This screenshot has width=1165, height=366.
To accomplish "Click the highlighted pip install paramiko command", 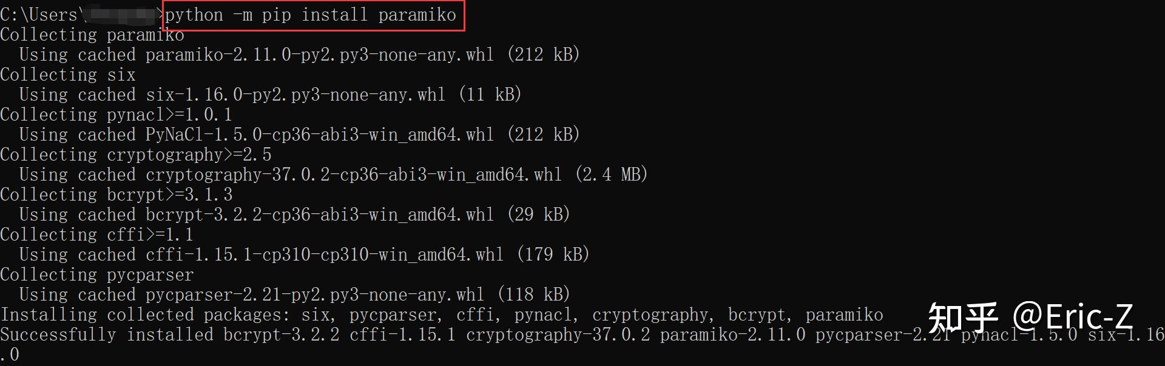I will point(310,15).
